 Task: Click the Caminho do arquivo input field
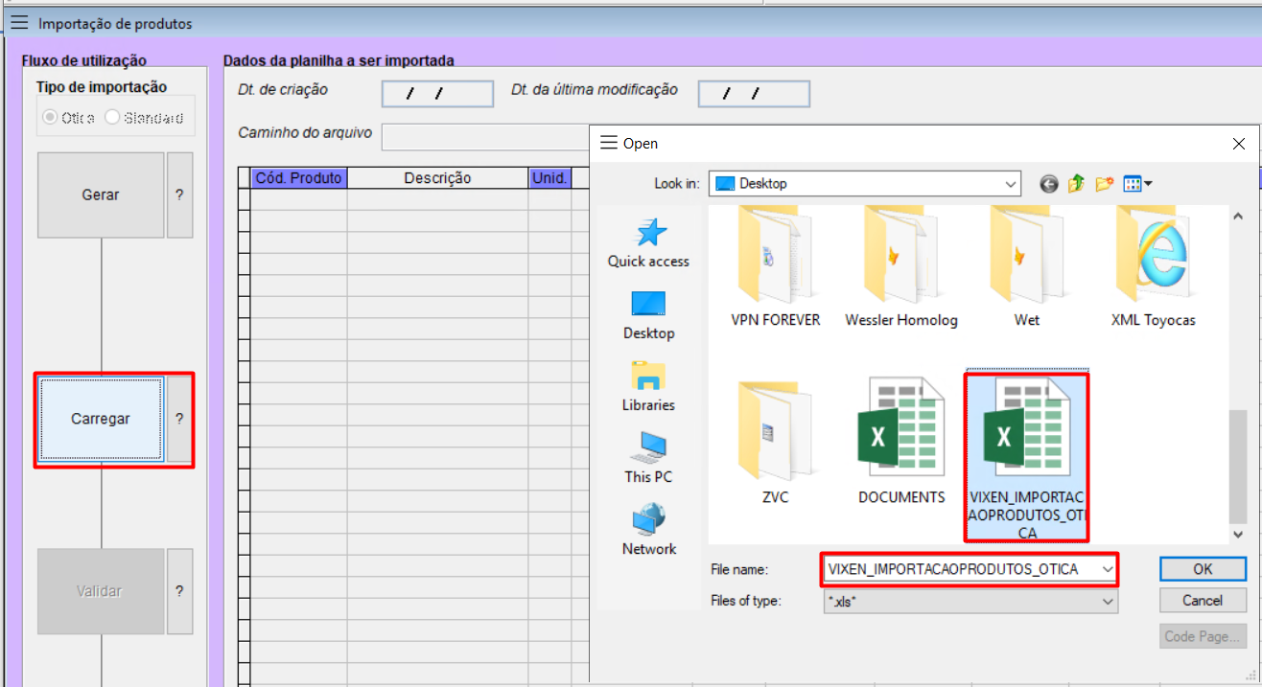(x=485, y=136)
